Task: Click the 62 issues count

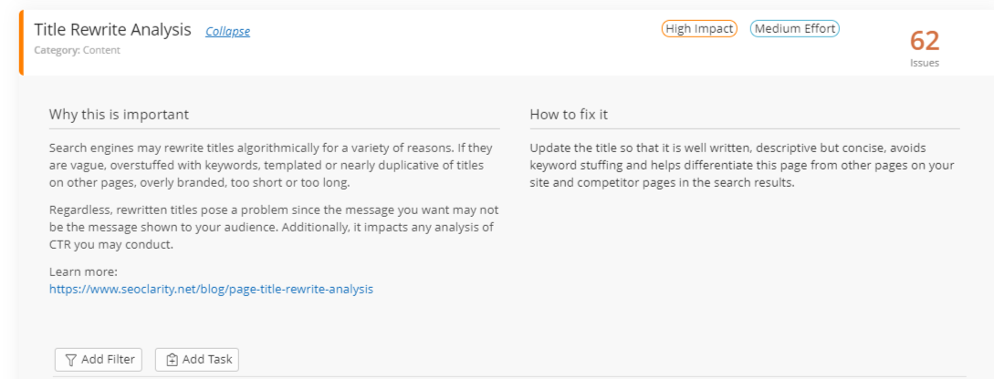Action: (925, 41)
